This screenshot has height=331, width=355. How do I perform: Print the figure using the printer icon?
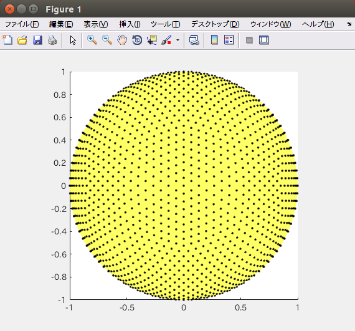tap(52, 40)
